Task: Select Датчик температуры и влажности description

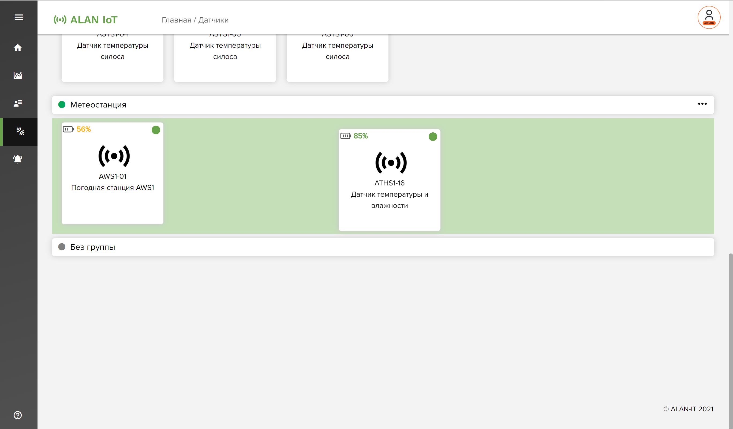Action: (390, 200)
